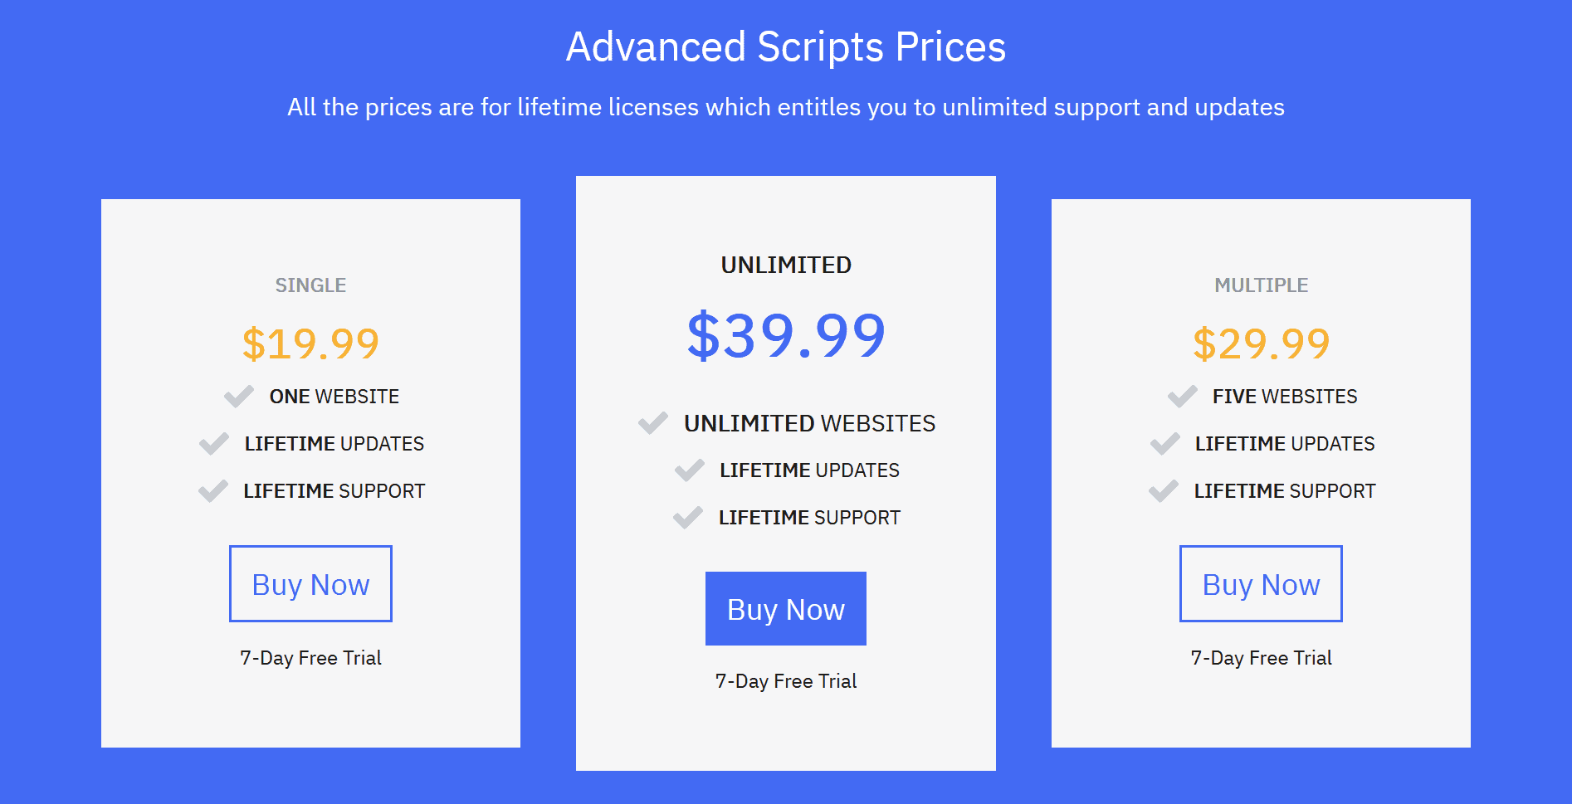Click the Advanced Scripts Prices heading
Image resolution: width=1572 pixels, height=804 pixels.
pos(786,47)
